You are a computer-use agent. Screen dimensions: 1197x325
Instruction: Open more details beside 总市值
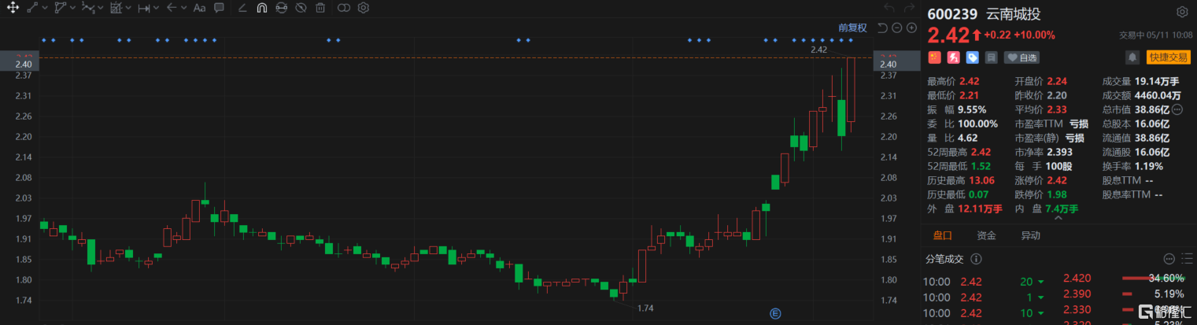(x=1177, y=109)
